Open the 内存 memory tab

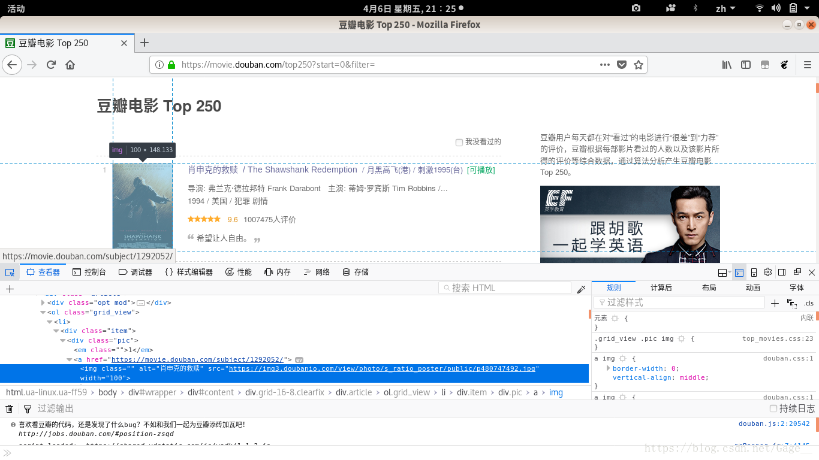click(x=278, y=273)
